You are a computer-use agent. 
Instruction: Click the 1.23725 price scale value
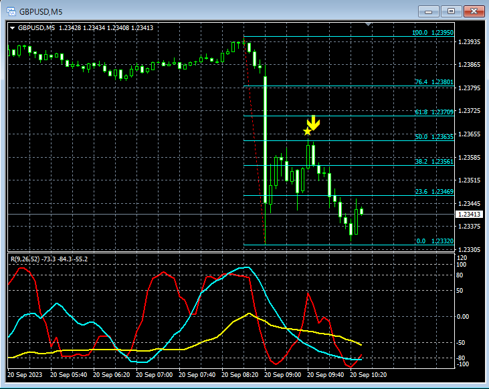469,111
